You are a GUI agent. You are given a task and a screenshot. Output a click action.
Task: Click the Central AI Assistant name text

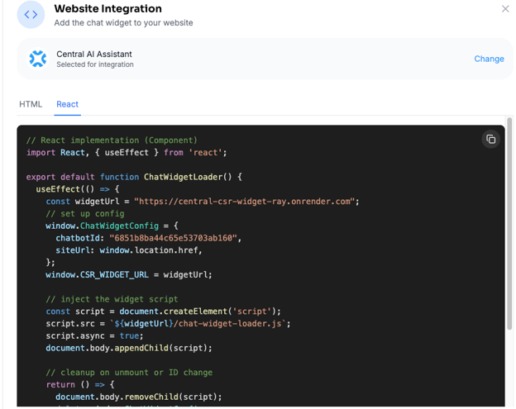93,54
